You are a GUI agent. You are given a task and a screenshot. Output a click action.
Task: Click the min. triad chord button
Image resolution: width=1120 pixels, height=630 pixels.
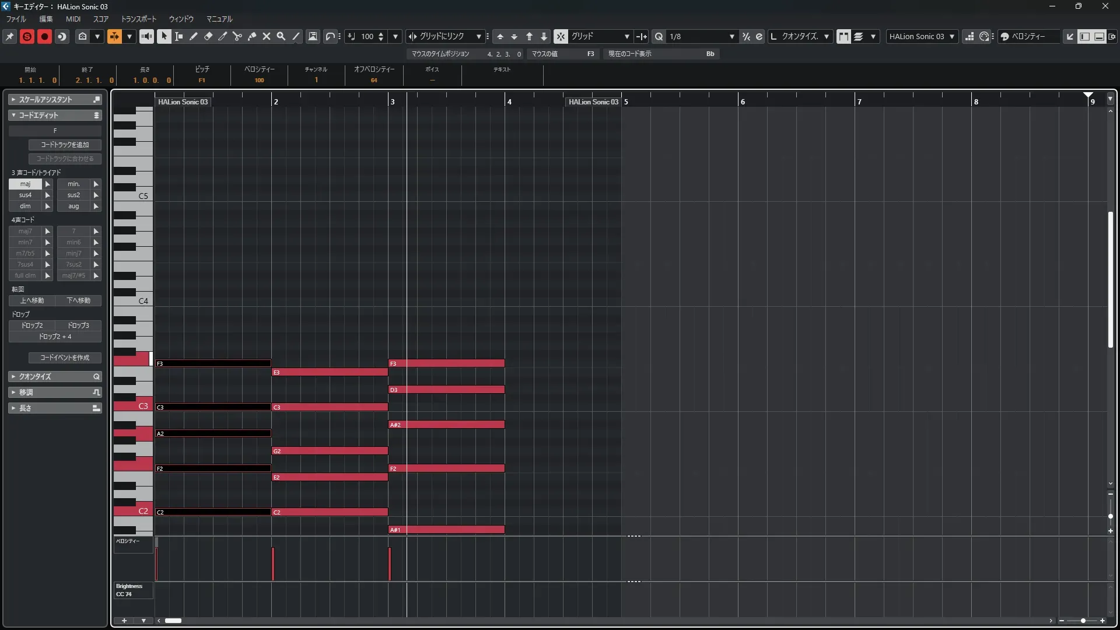[73, 184]
